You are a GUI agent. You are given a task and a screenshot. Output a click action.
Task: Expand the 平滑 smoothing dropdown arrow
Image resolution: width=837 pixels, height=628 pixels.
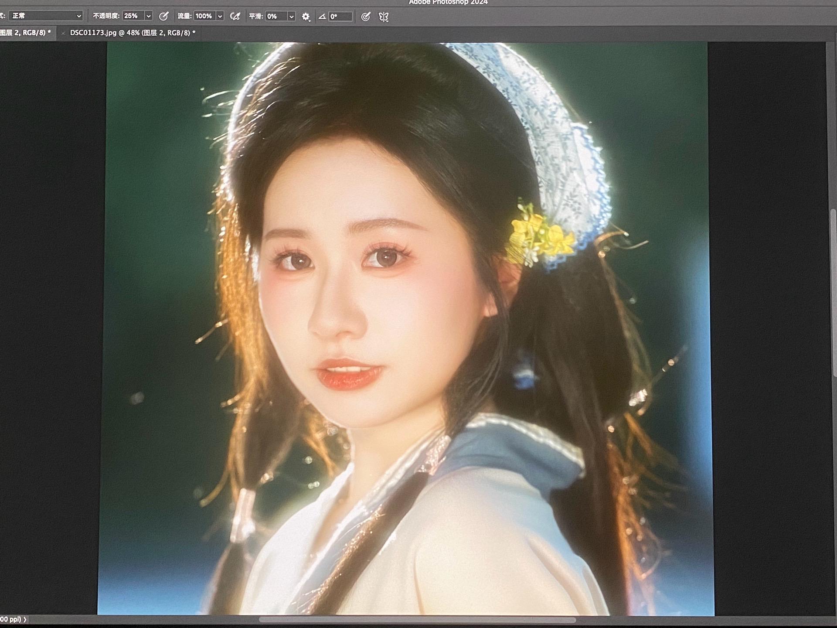(x=291, y=17)
